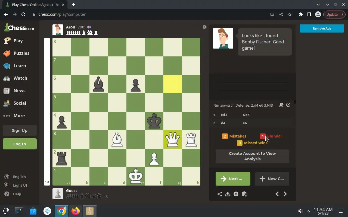
Task: Select move d4 in the move list
Action: (x=223, y=123)
